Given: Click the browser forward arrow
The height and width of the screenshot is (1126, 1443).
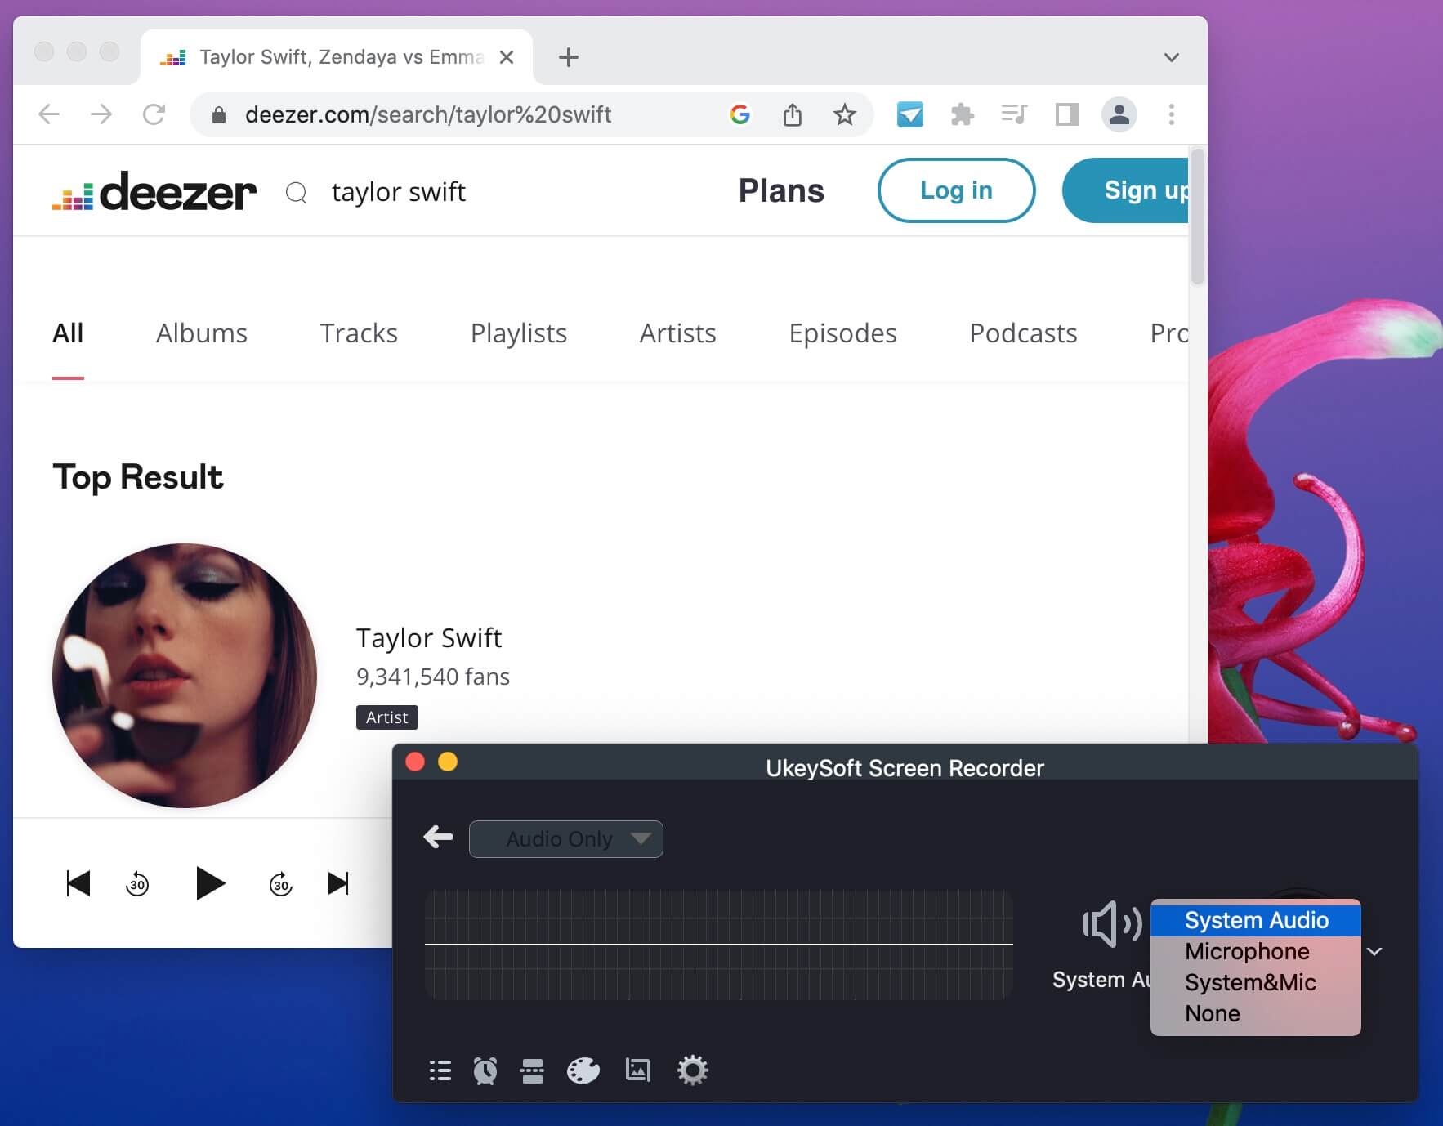Looking at the screenshot, I should pos(101,114).
